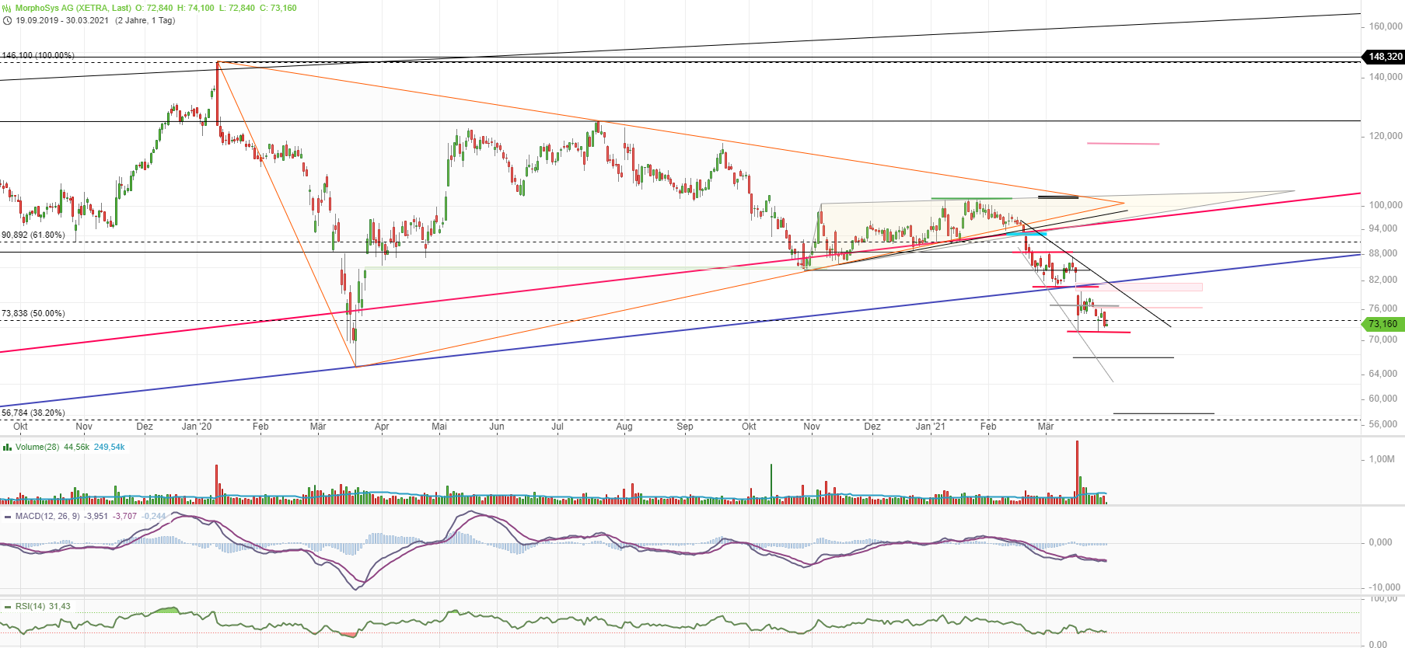1405x648 pixels.
Task: Click the 56,000 price axis label
Action: click(1383, 424)
